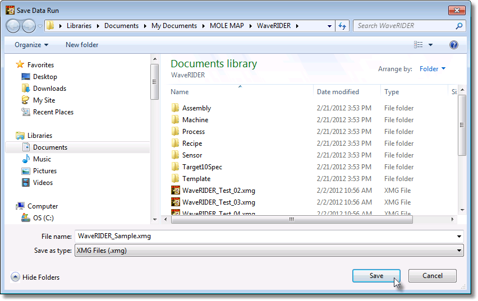
Task: Open the Save as type dropdown
Action: coord(269,251)
